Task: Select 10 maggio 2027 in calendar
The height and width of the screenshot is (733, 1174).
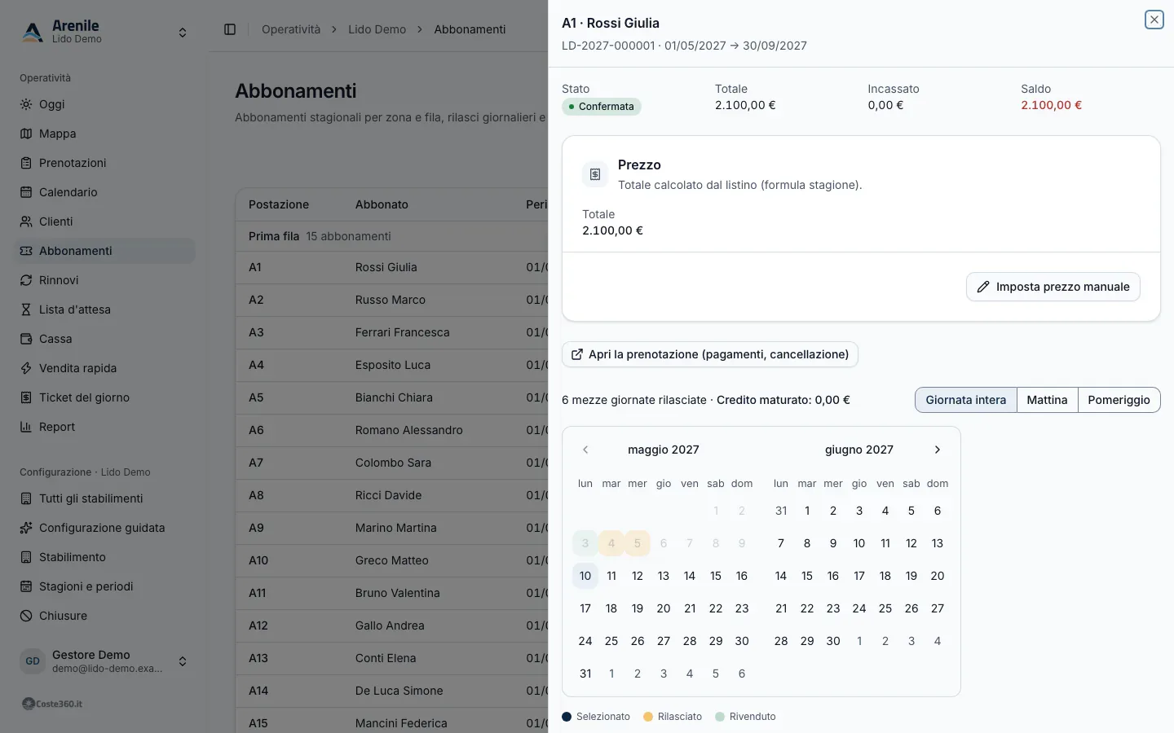Action: point(585,576)
